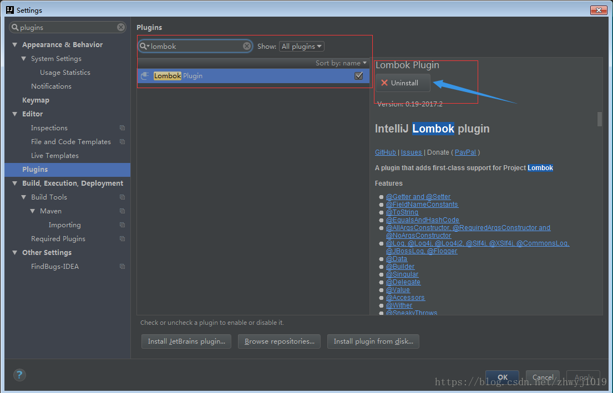Screen dimensions: 613x393
Task: Open the Show All plugins dropdown
Action: (x=301, y=46)
